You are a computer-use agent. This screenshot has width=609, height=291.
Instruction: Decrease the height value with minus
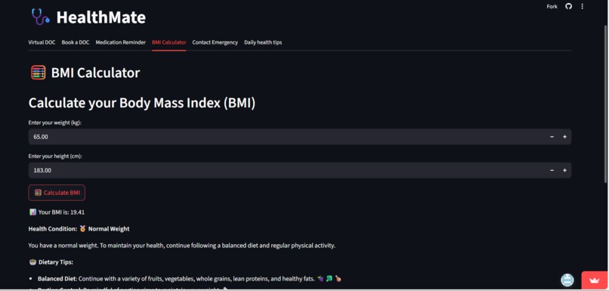pos(552,170)
